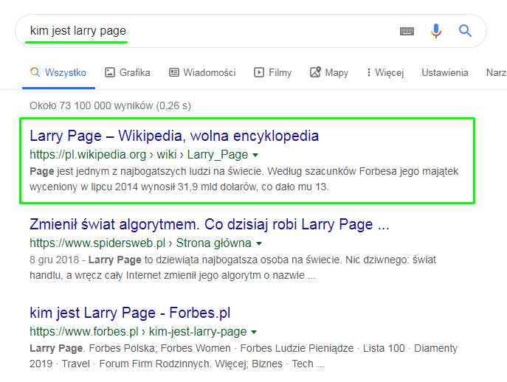This screenshot has width=507, height=382.
Task: Click the newspaper icon beside Wiadomości
Action: pos(174,72)
